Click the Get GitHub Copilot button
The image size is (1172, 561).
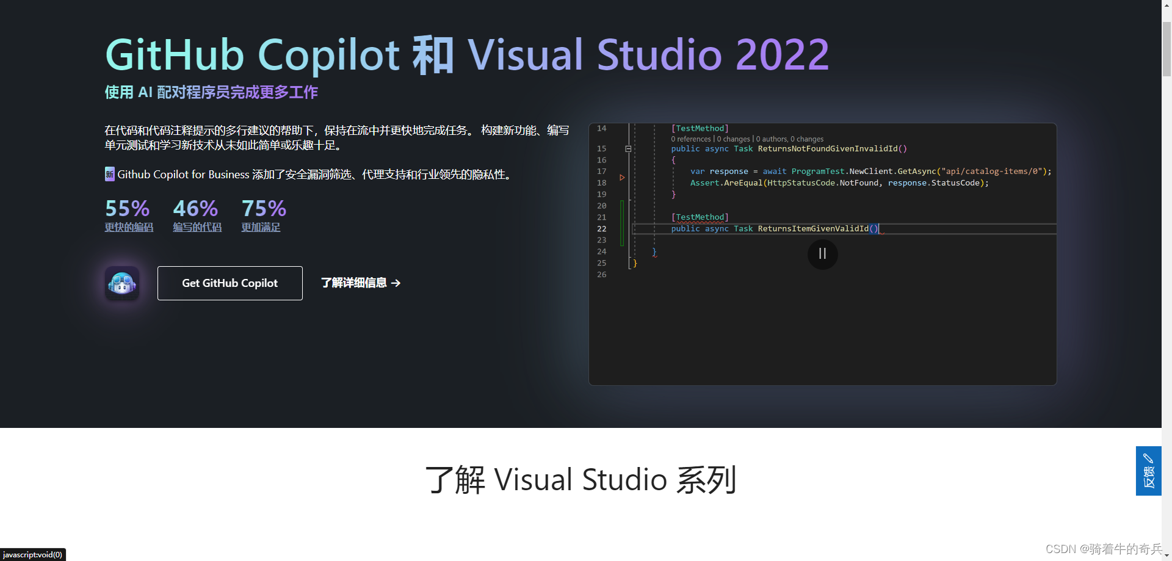click(x=230, y=283)
